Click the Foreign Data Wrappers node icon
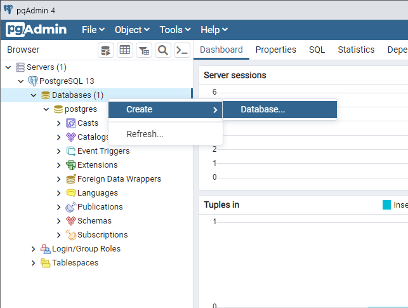Viewport: 408px width, 308px height. (71, 179)
